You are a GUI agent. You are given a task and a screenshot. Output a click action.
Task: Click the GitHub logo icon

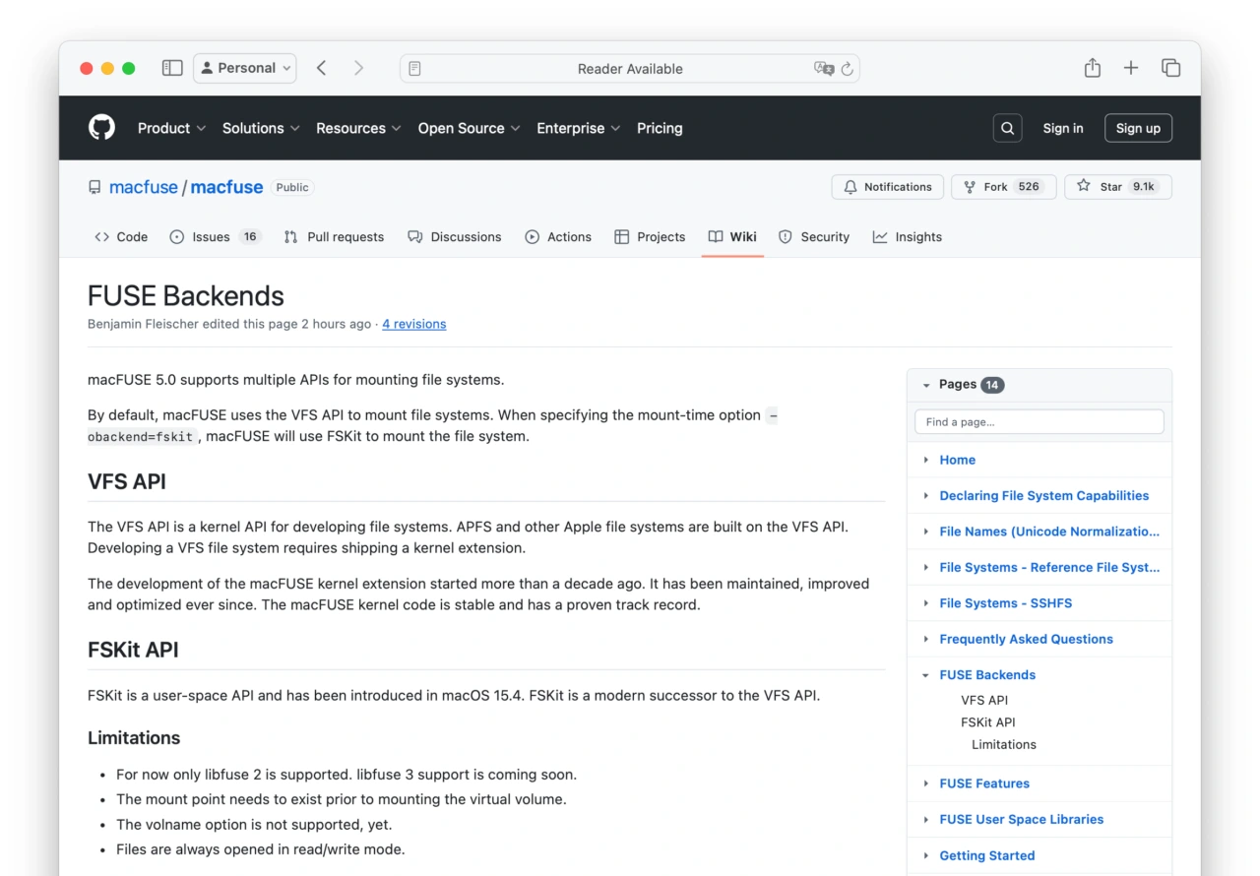[101, 128]
